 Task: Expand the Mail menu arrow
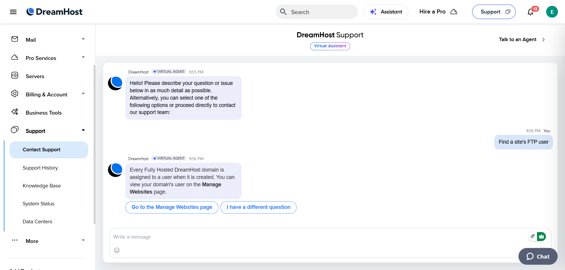[83, 39]
